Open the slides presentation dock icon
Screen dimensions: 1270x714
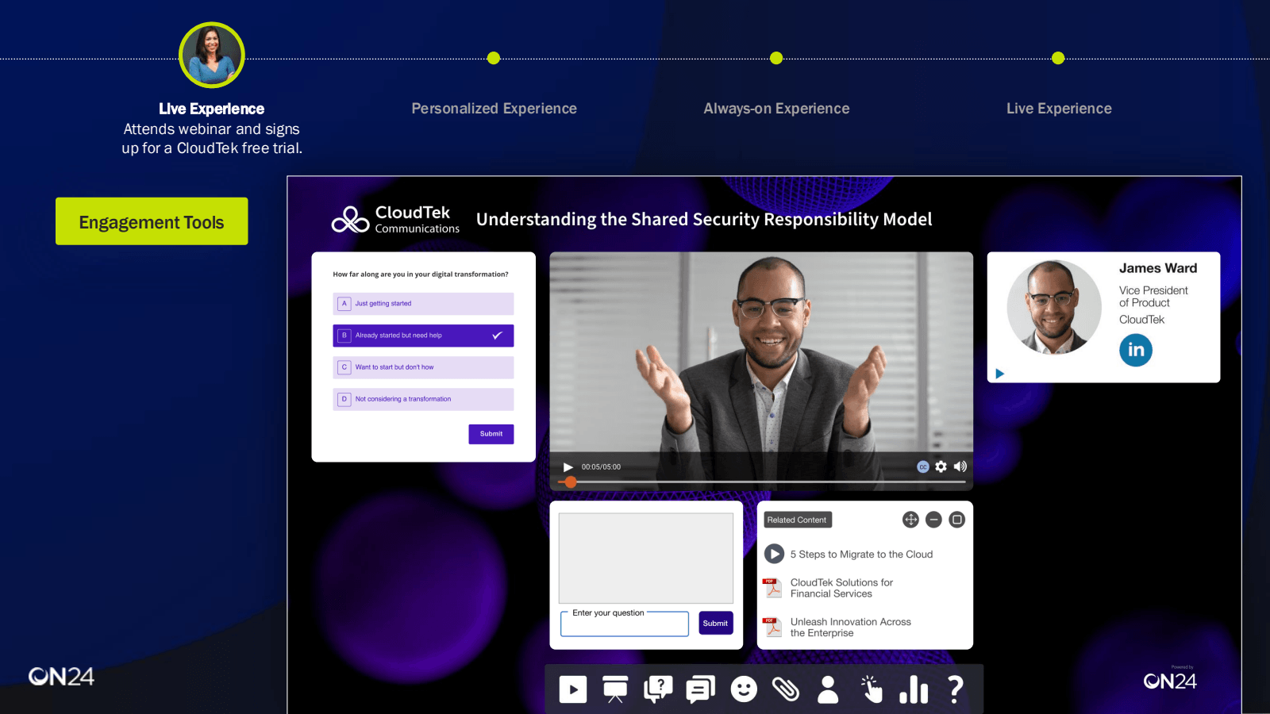click(615, 689)
